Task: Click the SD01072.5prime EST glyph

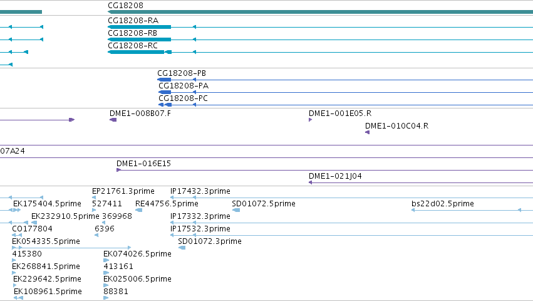Action: (236, 210)
